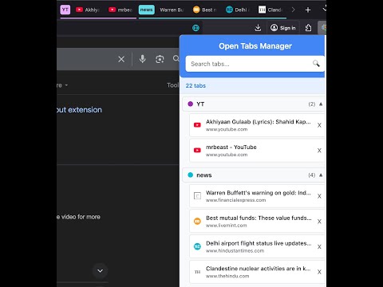Collapse the YT group with arrow
The width and height of the screenshot is (383, 287).
321,104
